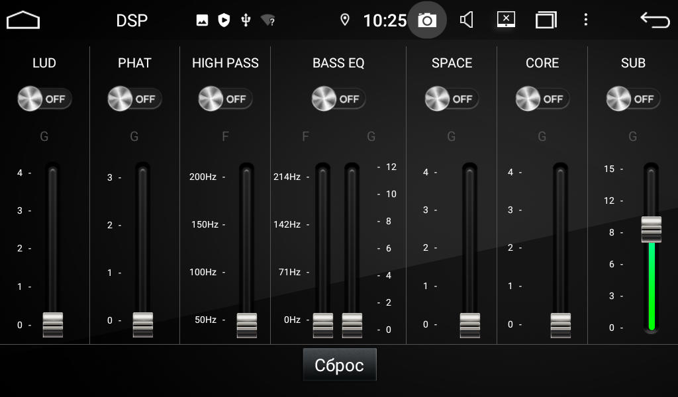Switch on the HIGH PASS filter
678x397 pixels.
(225, 99)
